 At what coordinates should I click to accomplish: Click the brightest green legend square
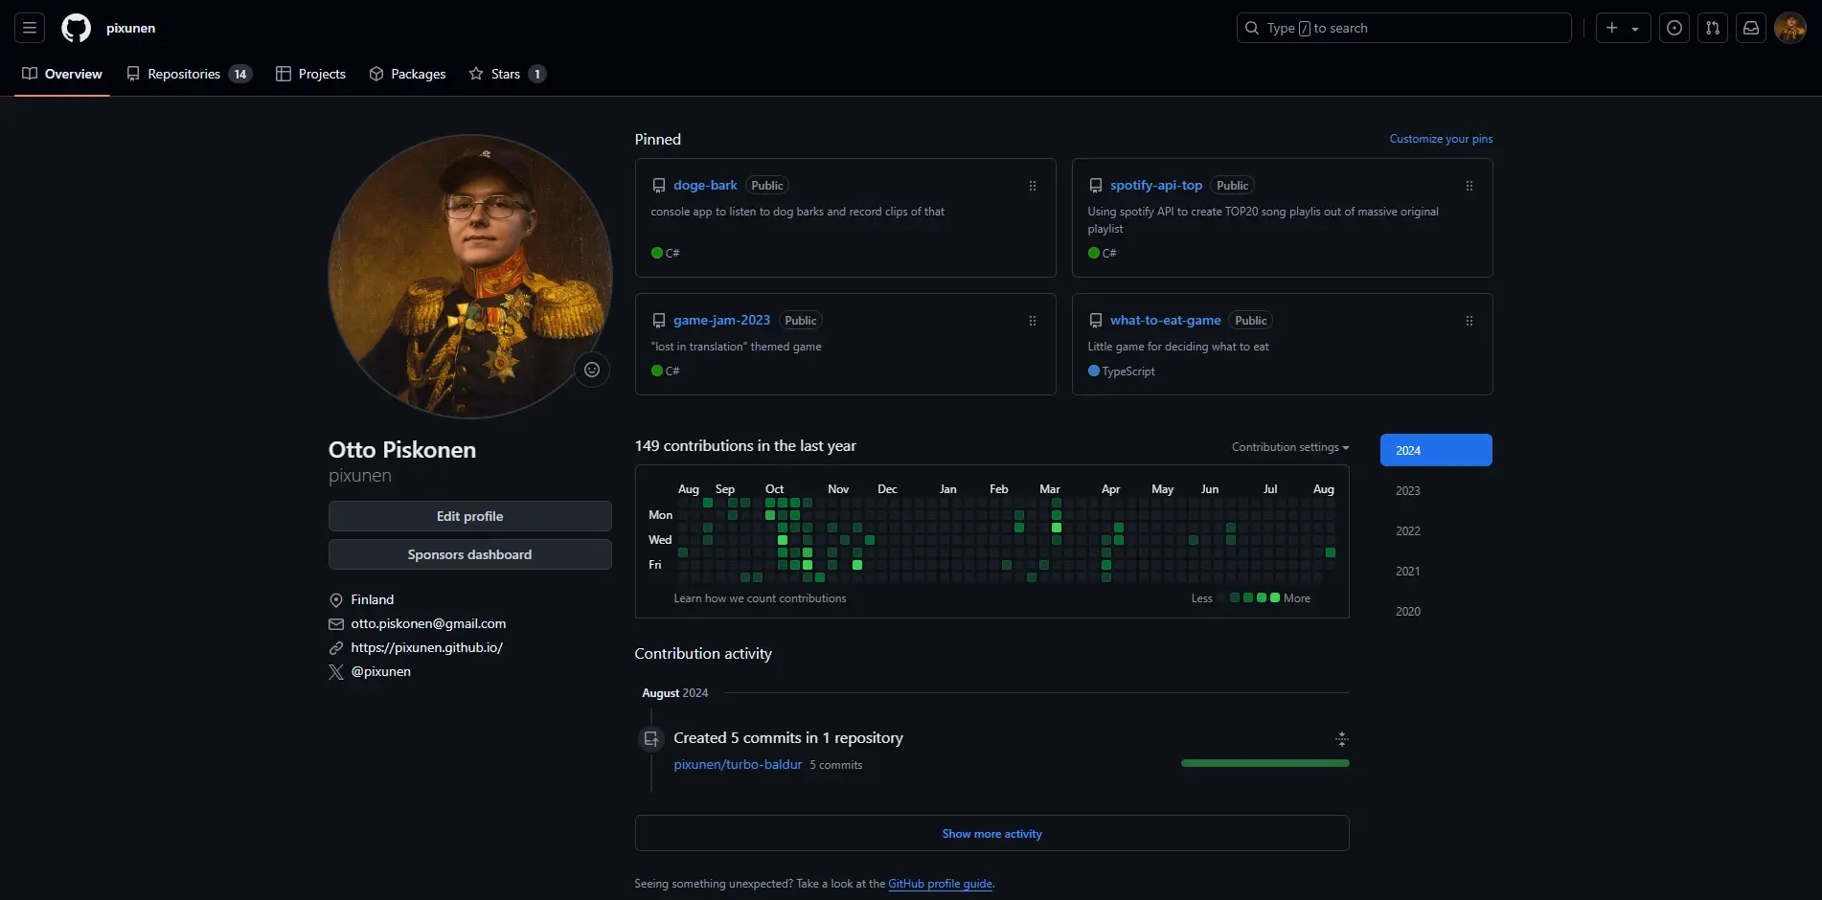pyautogui.click(x=1275, y=597)
